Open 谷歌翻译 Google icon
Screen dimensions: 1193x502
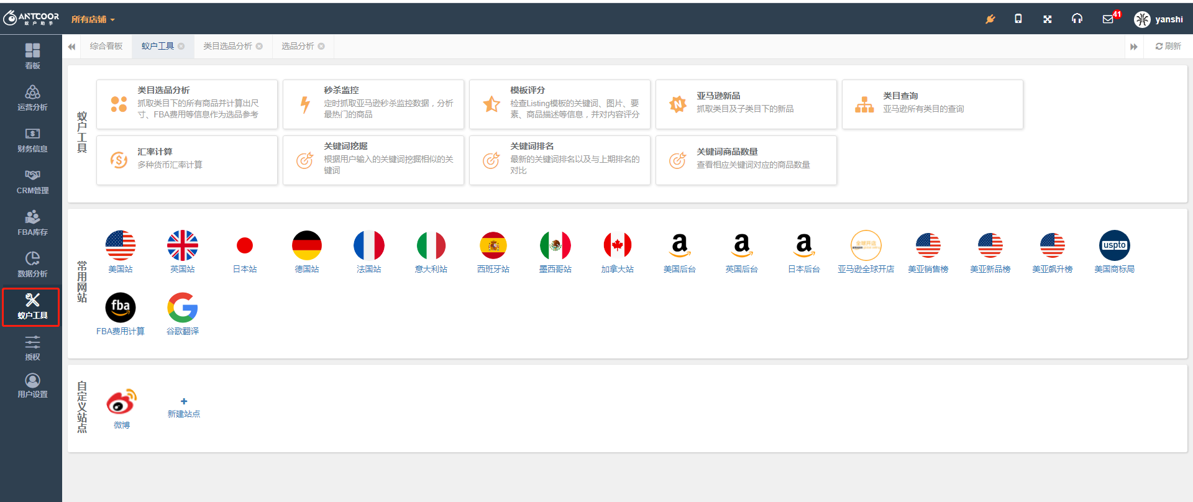183,308
